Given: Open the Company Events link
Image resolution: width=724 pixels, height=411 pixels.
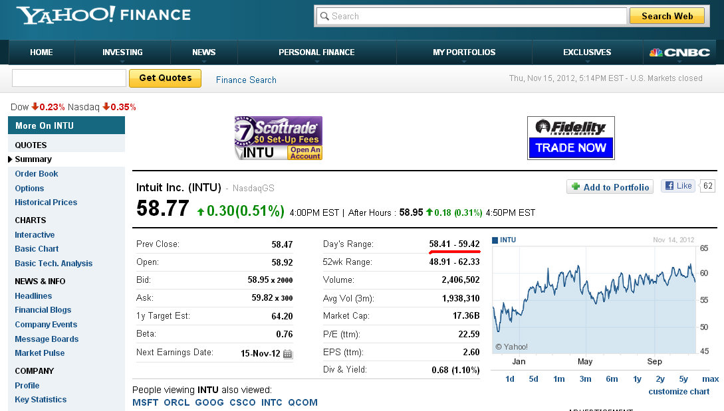Looking at the screenshot, I should tap(46, 325).
